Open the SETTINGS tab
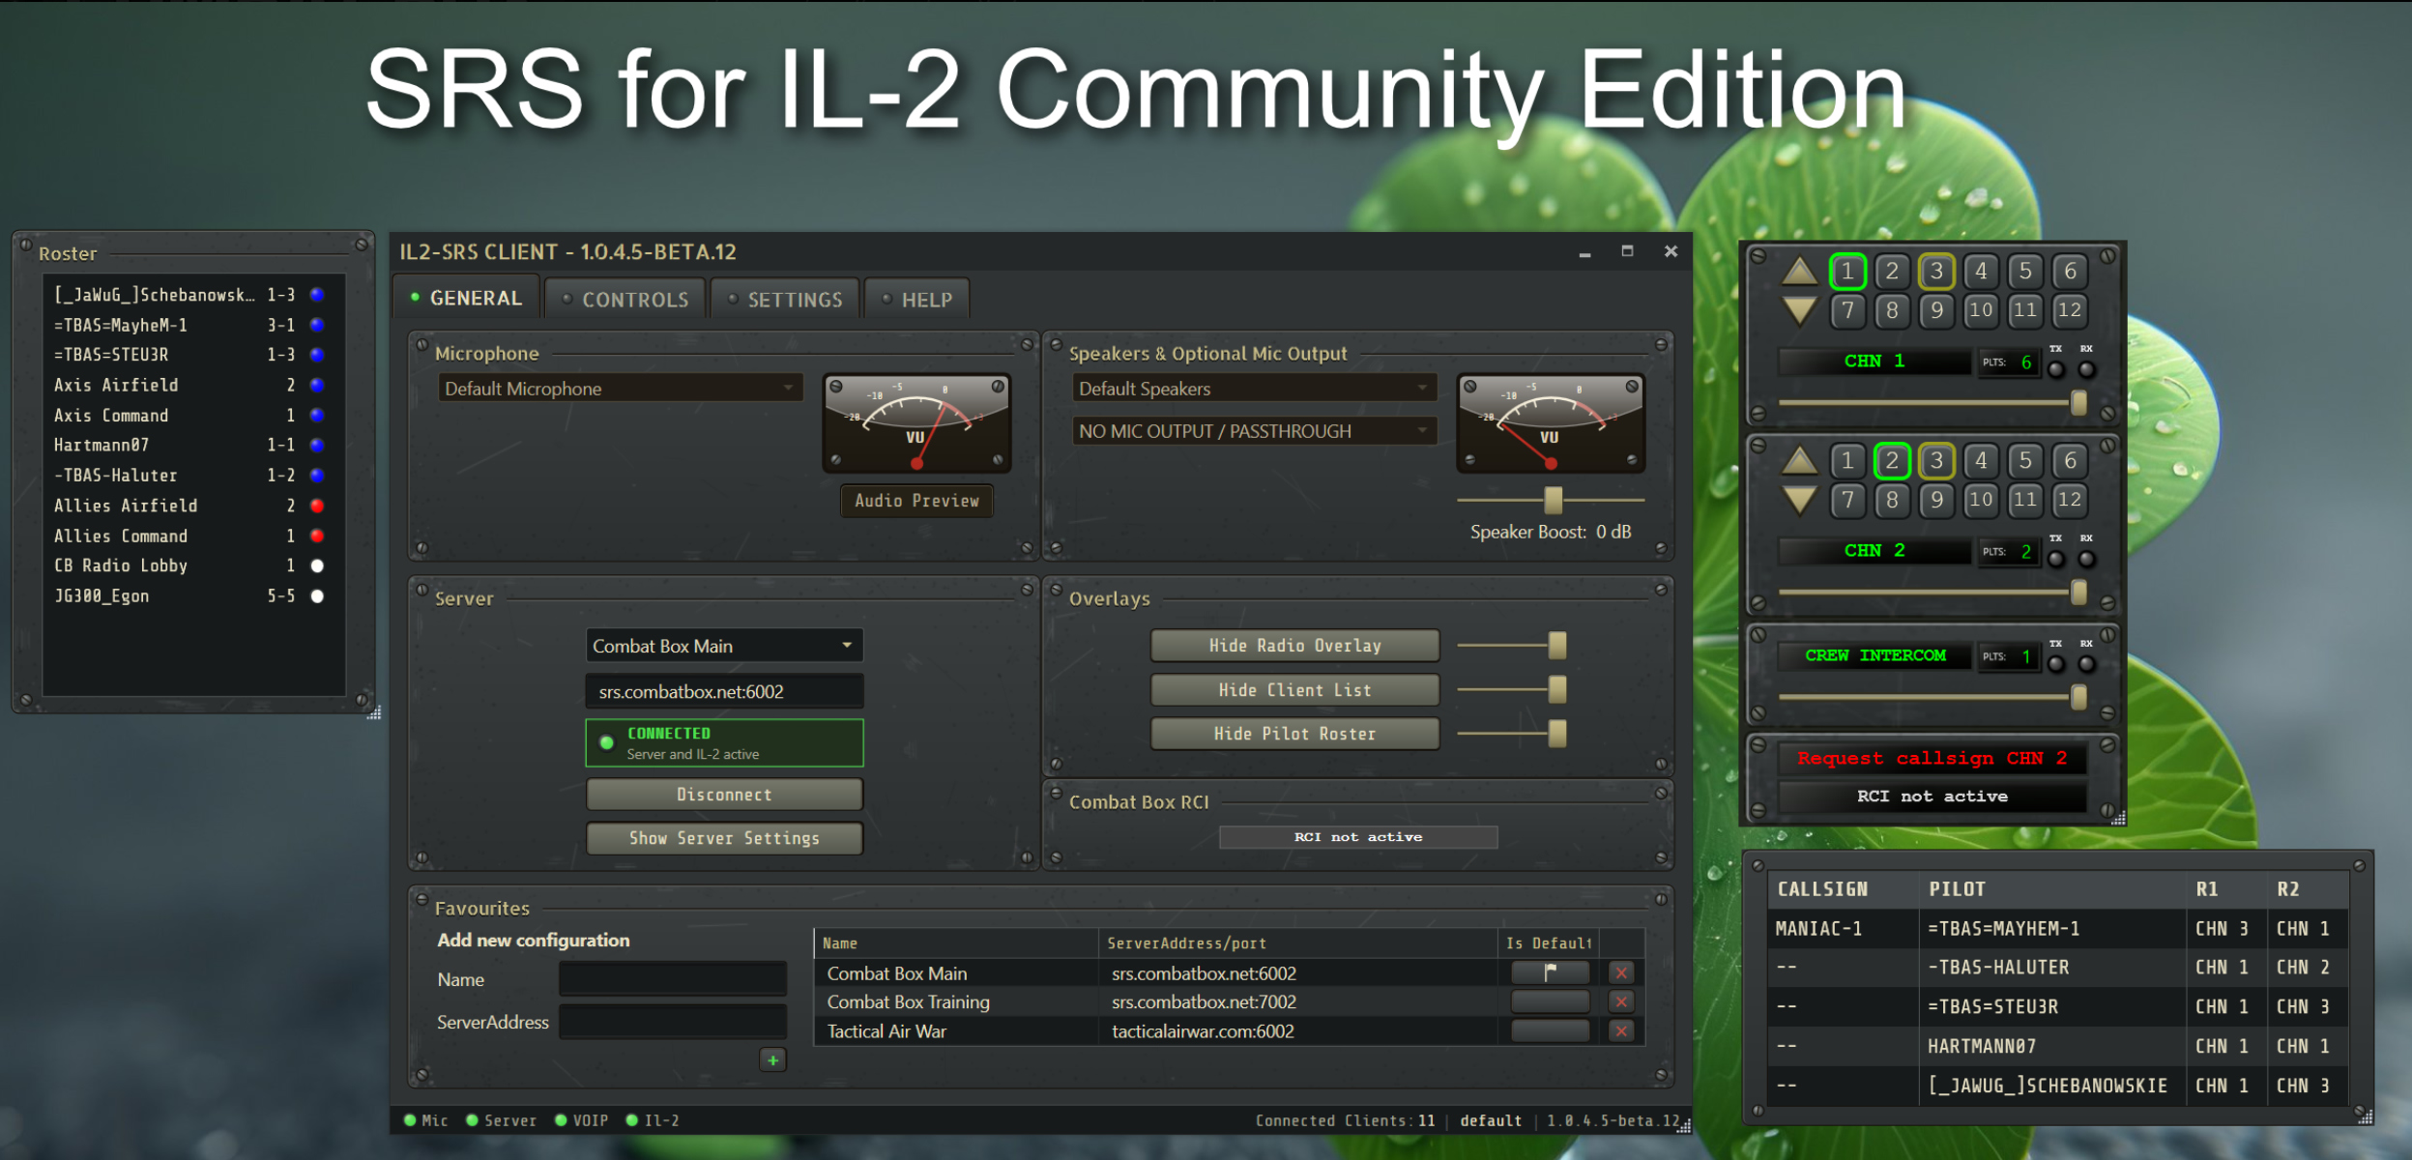Screen dimensions: 2412x1160 pyautogui.click(x=785, y=300)
